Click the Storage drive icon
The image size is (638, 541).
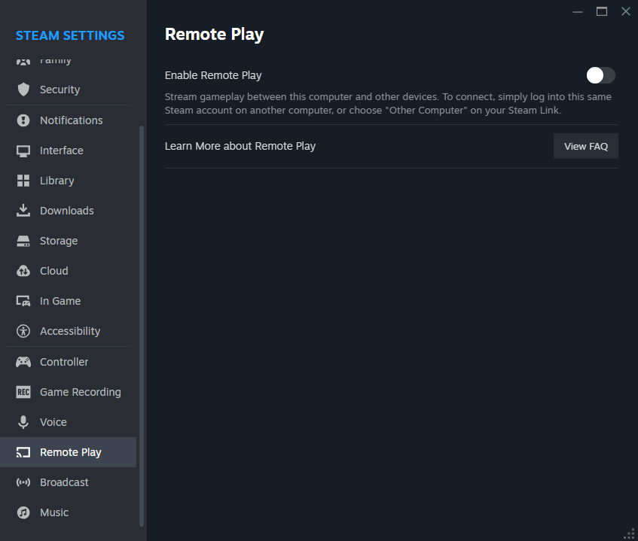pos(23,241)
